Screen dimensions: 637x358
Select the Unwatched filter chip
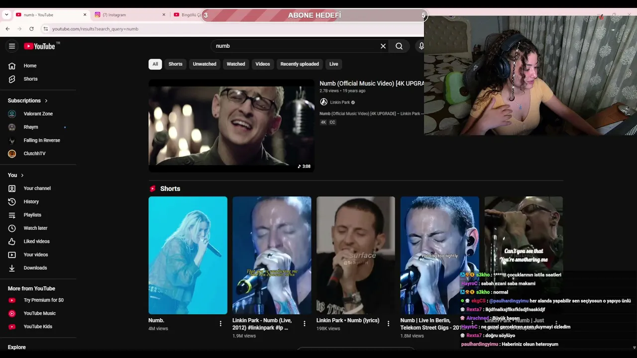[x=205, y=64]
